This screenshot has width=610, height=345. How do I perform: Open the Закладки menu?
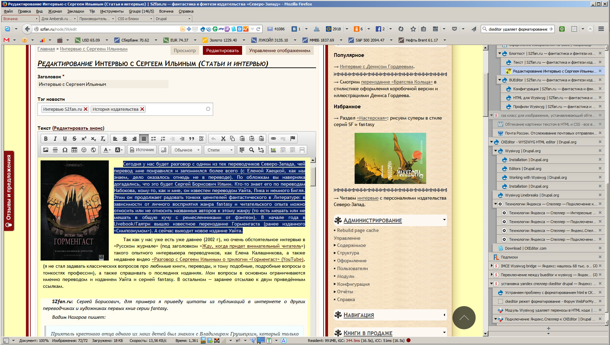coord(75,11)
